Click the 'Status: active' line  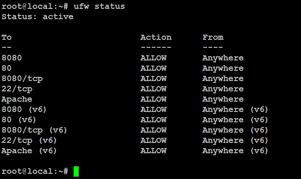pos(38,17)
